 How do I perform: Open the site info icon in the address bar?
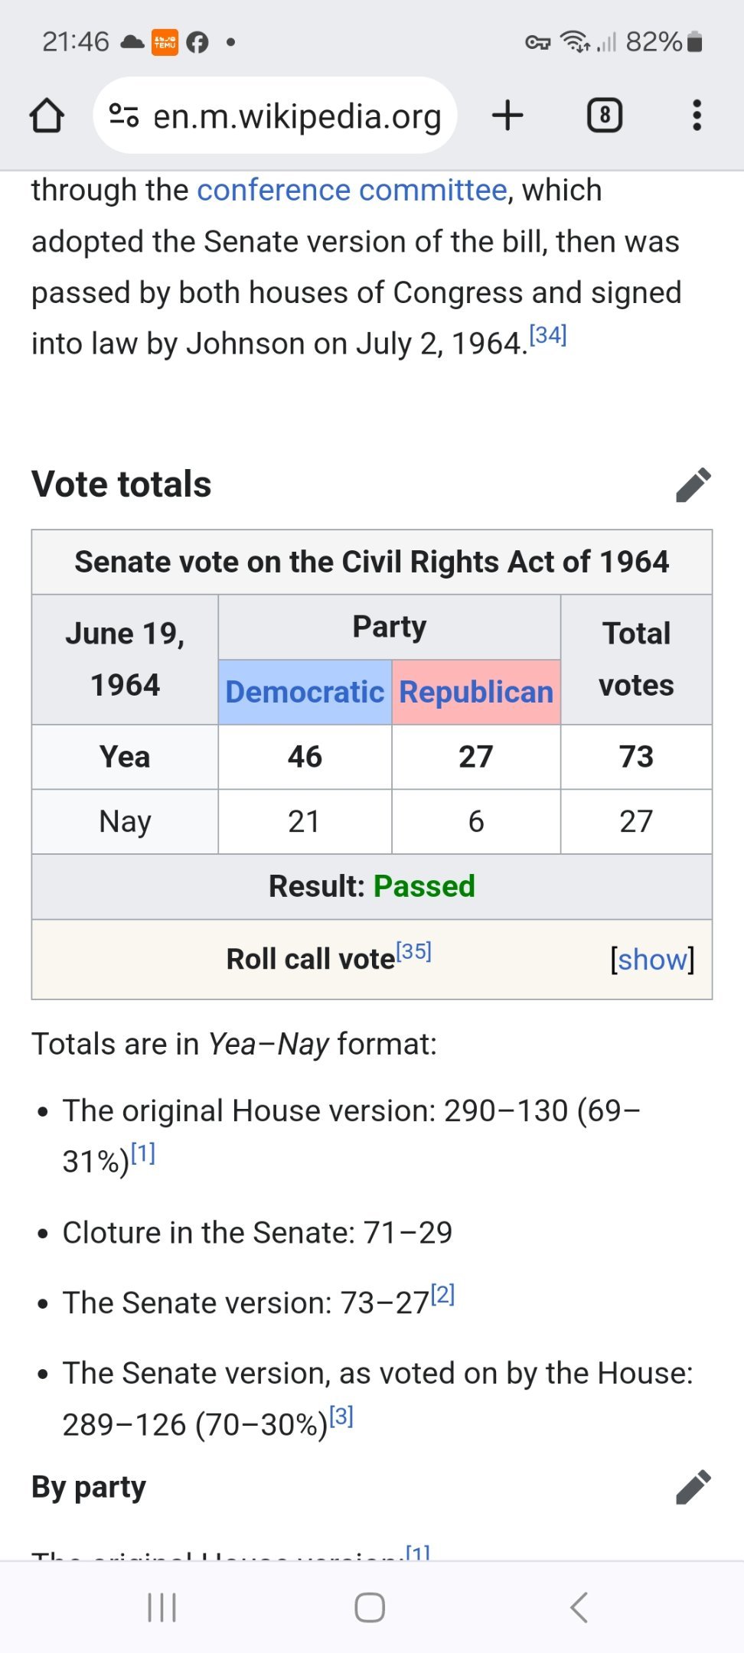(x=123, y=116)
